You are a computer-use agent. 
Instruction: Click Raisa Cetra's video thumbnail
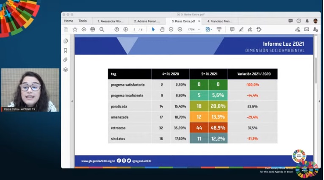pyautogui.click(x=30, y=90)
